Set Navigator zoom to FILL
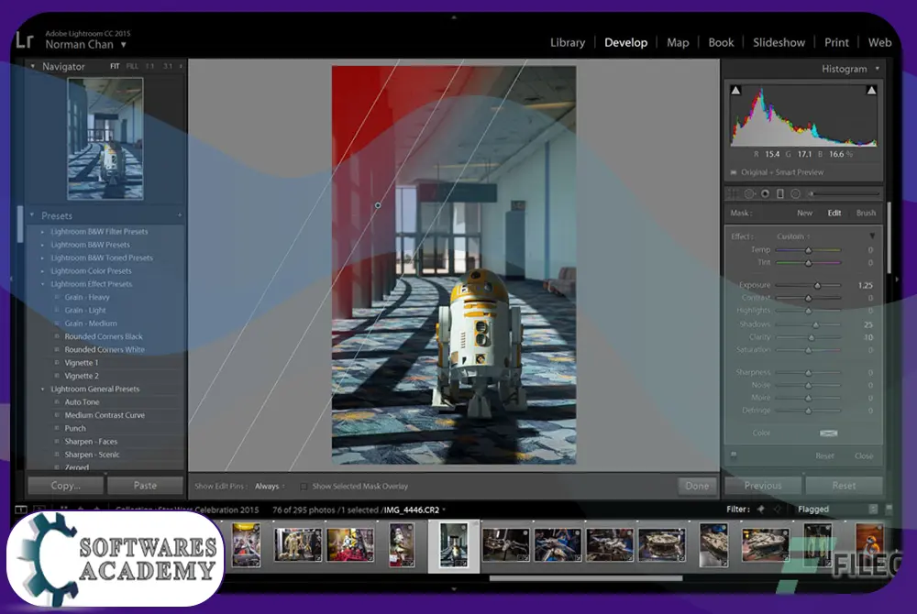 point(132,67)
